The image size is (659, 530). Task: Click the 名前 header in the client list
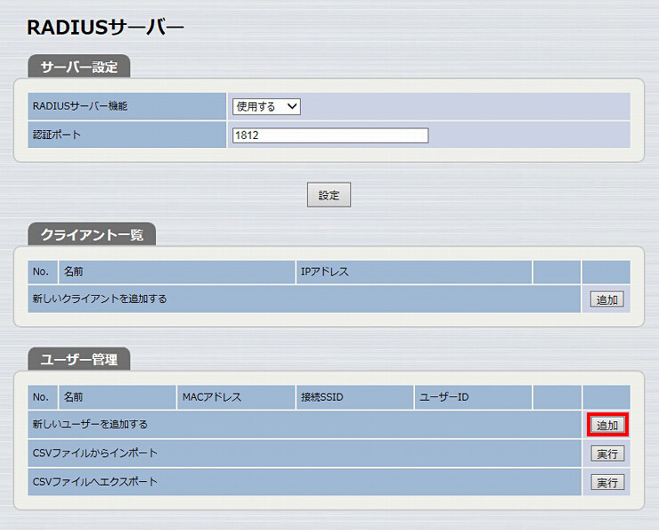pos(73,272)
